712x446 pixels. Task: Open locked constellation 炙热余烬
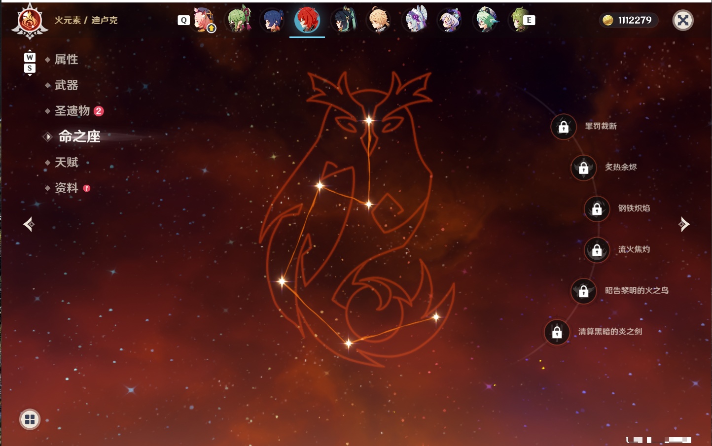point(584,168)
